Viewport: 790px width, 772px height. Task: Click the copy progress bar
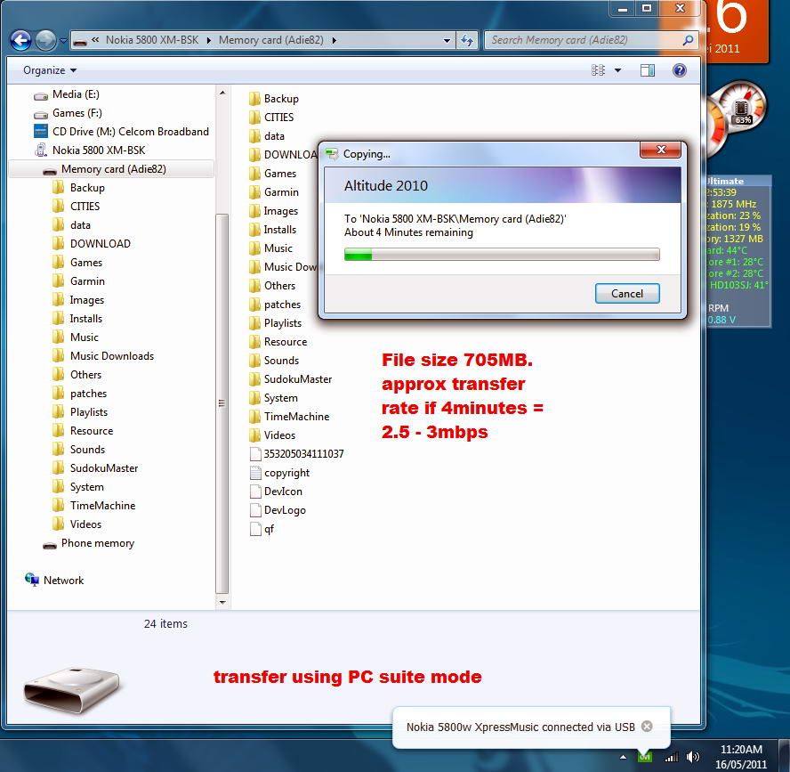[502, 255]
